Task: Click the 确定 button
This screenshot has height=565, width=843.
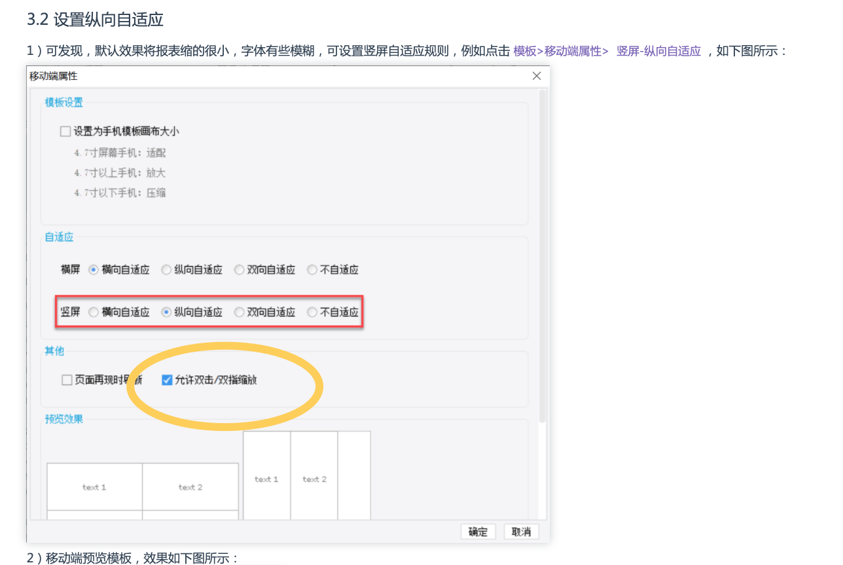Action: point(478,532)
